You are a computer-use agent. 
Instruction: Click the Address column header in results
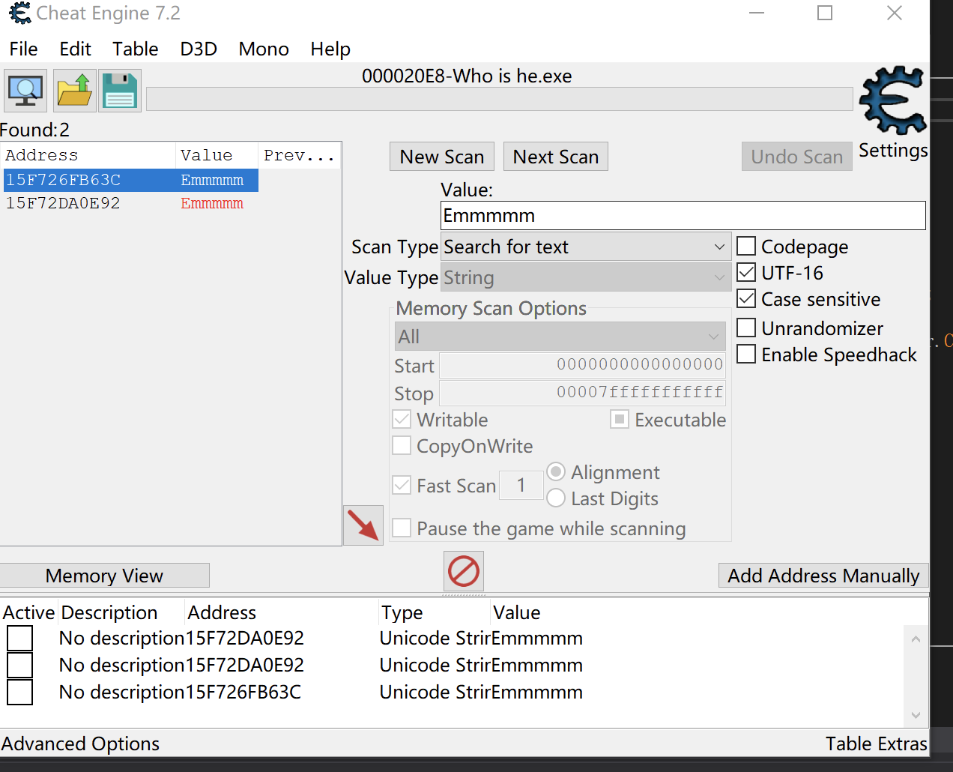(88, 155)
